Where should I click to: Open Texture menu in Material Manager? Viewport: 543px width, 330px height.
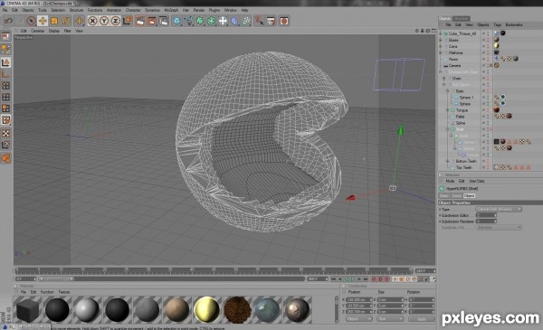coord(64,292)
